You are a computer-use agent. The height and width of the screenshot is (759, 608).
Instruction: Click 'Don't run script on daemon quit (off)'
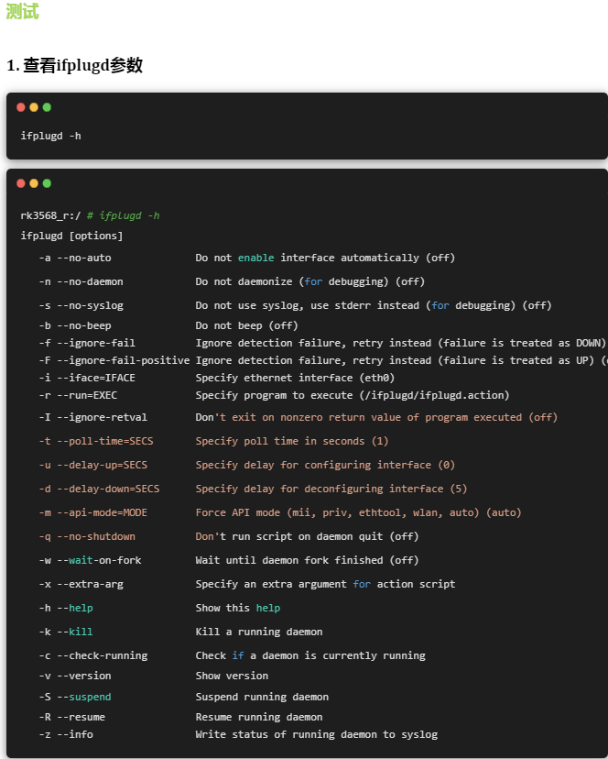307,536
